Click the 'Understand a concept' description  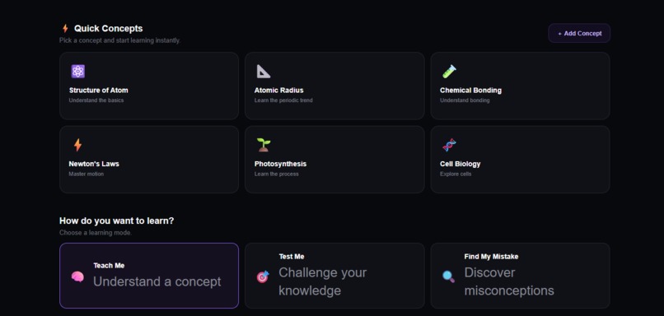[157, 281]
